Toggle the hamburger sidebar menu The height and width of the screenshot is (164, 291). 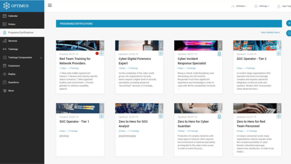(50, 6)
